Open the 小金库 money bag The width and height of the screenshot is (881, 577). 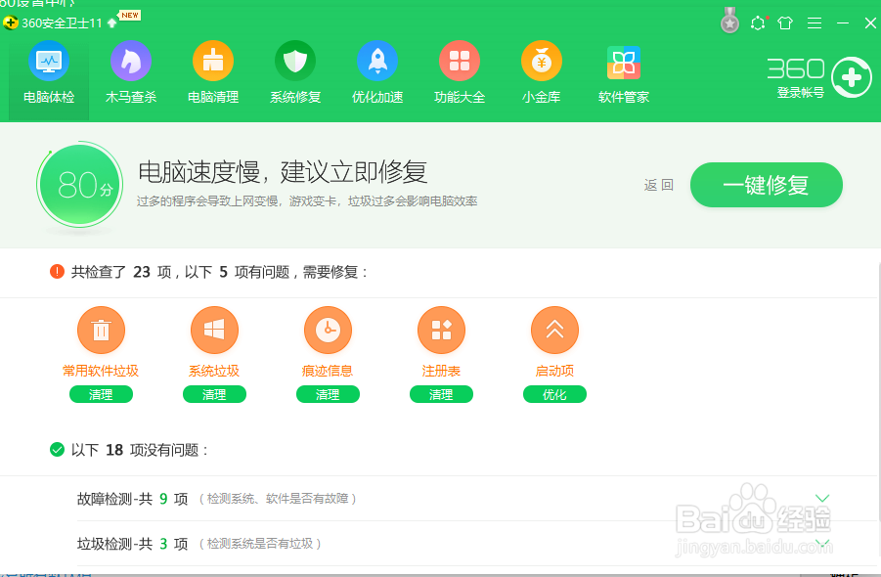click(541, 73)
